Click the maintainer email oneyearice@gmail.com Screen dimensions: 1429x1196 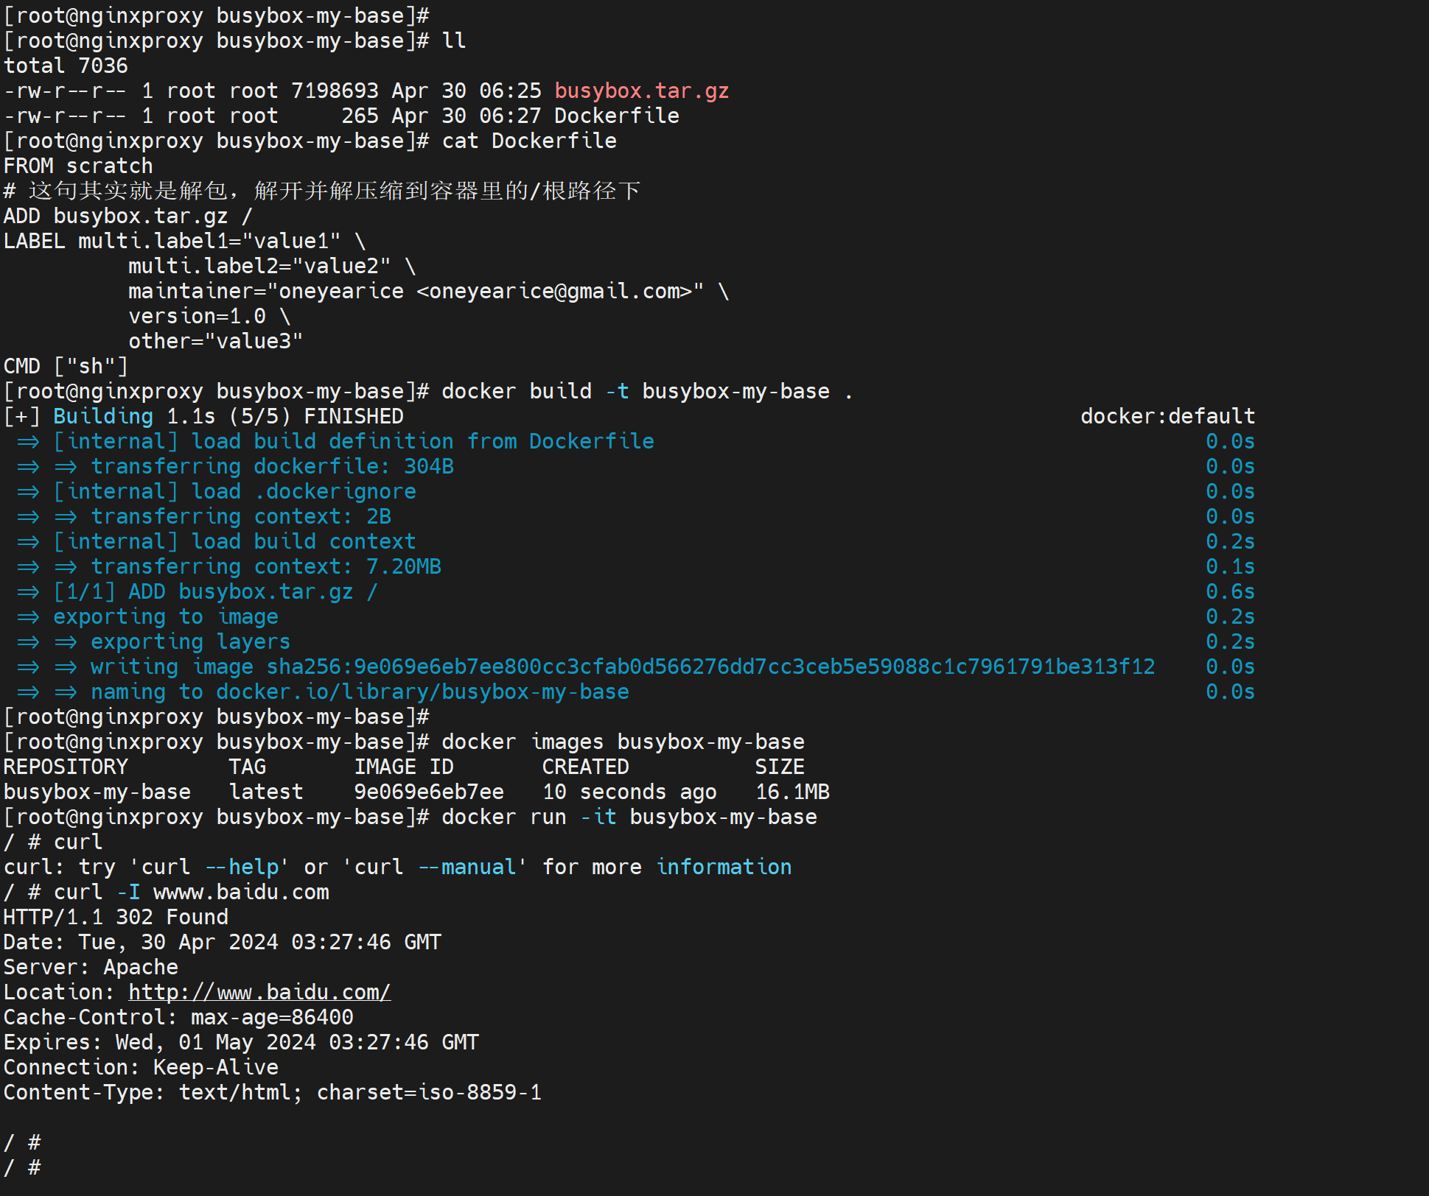click(x=554, y=291)
